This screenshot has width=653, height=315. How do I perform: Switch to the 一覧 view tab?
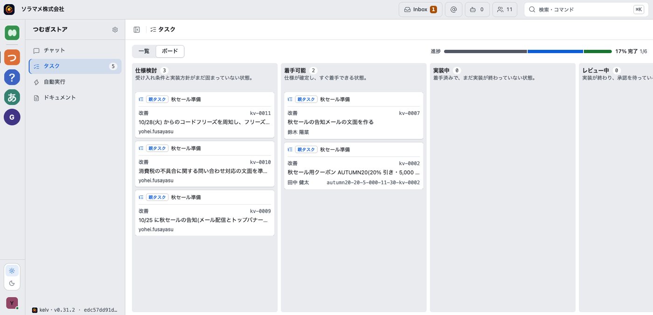(144, 51)
